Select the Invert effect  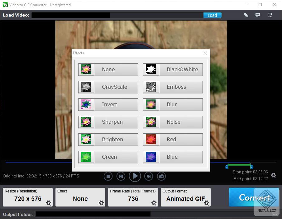pos(108,104)
